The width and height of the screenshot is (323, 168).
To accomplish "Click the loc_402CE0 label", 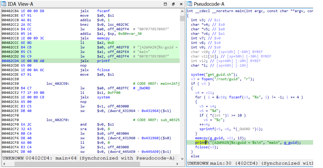I will coord(58,83).
